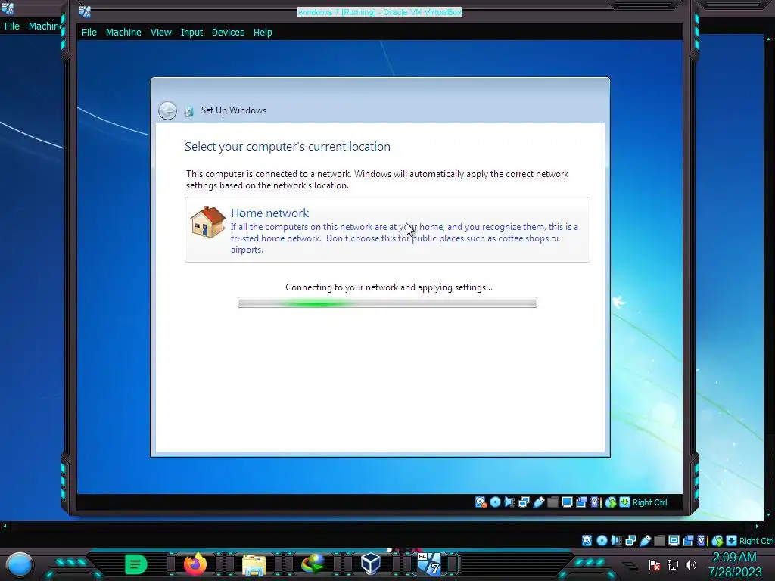Screen dimensions: 775x581
Task: Open File menu of the background VirtualBox window
Action: (x=12, y=26)
